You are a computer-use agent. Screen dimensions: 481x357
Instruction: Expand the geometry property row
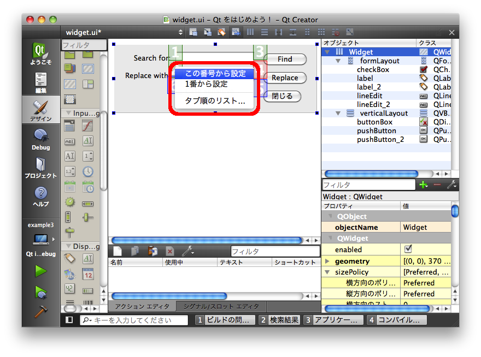[327, 261]
